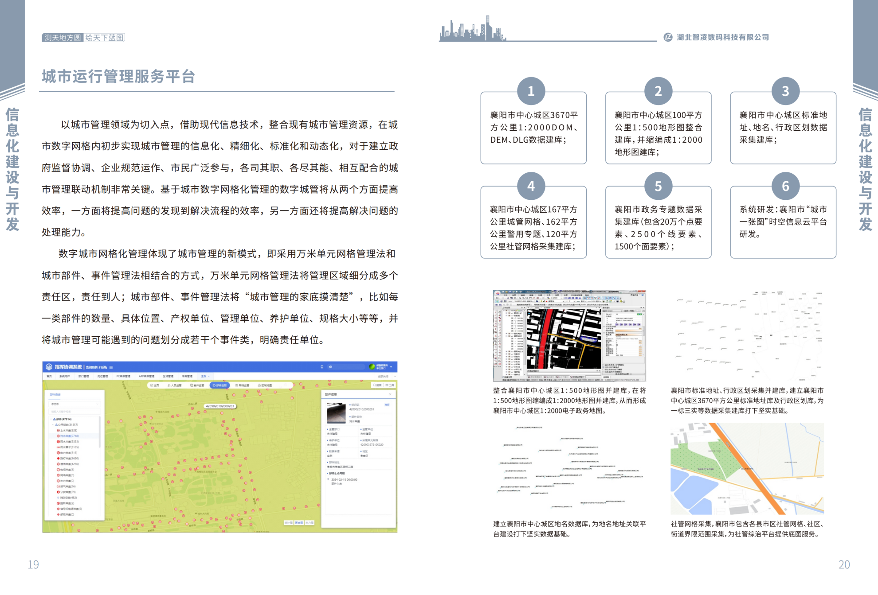Click numbered circle 4

point(531,186)
